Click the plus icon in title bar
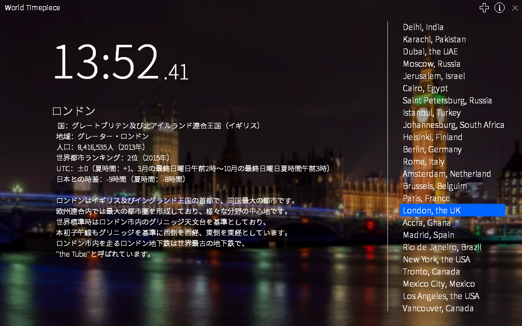522x326 pixels. 484,8
